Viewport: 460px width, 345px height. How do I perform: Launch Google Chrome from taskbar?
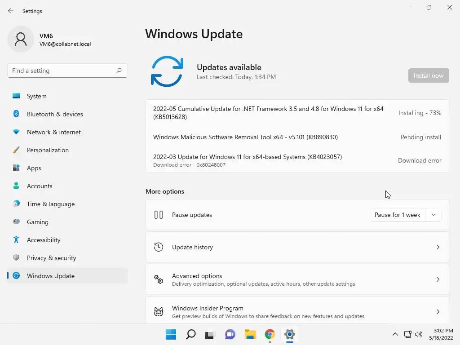(x=270, y=334)
